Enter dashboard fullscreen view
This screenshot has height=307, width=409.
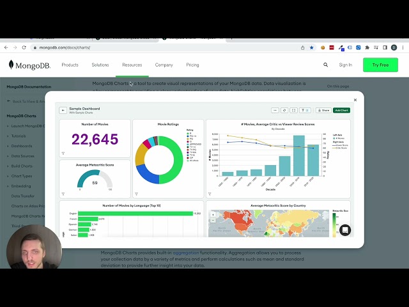point(293,110)
